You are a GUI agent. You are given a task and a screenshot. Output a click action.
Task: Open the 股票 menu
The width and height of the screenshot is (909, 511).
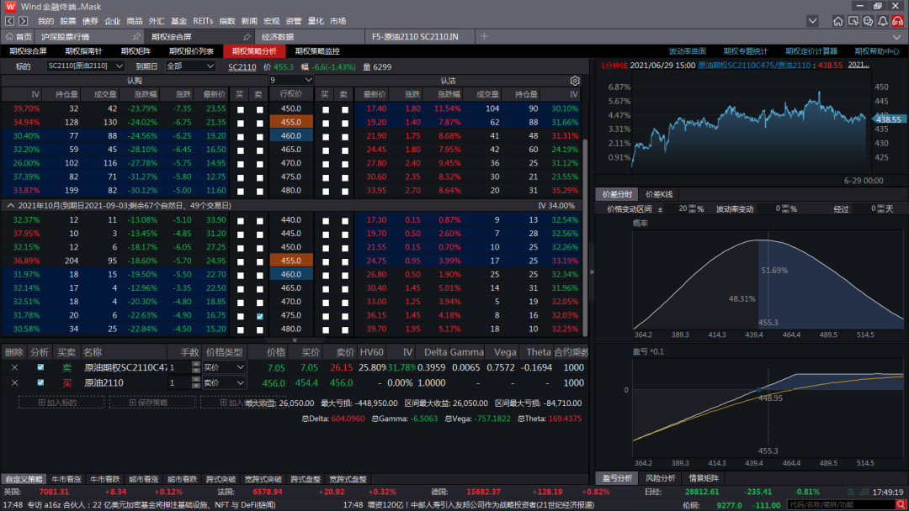(68, 21)
